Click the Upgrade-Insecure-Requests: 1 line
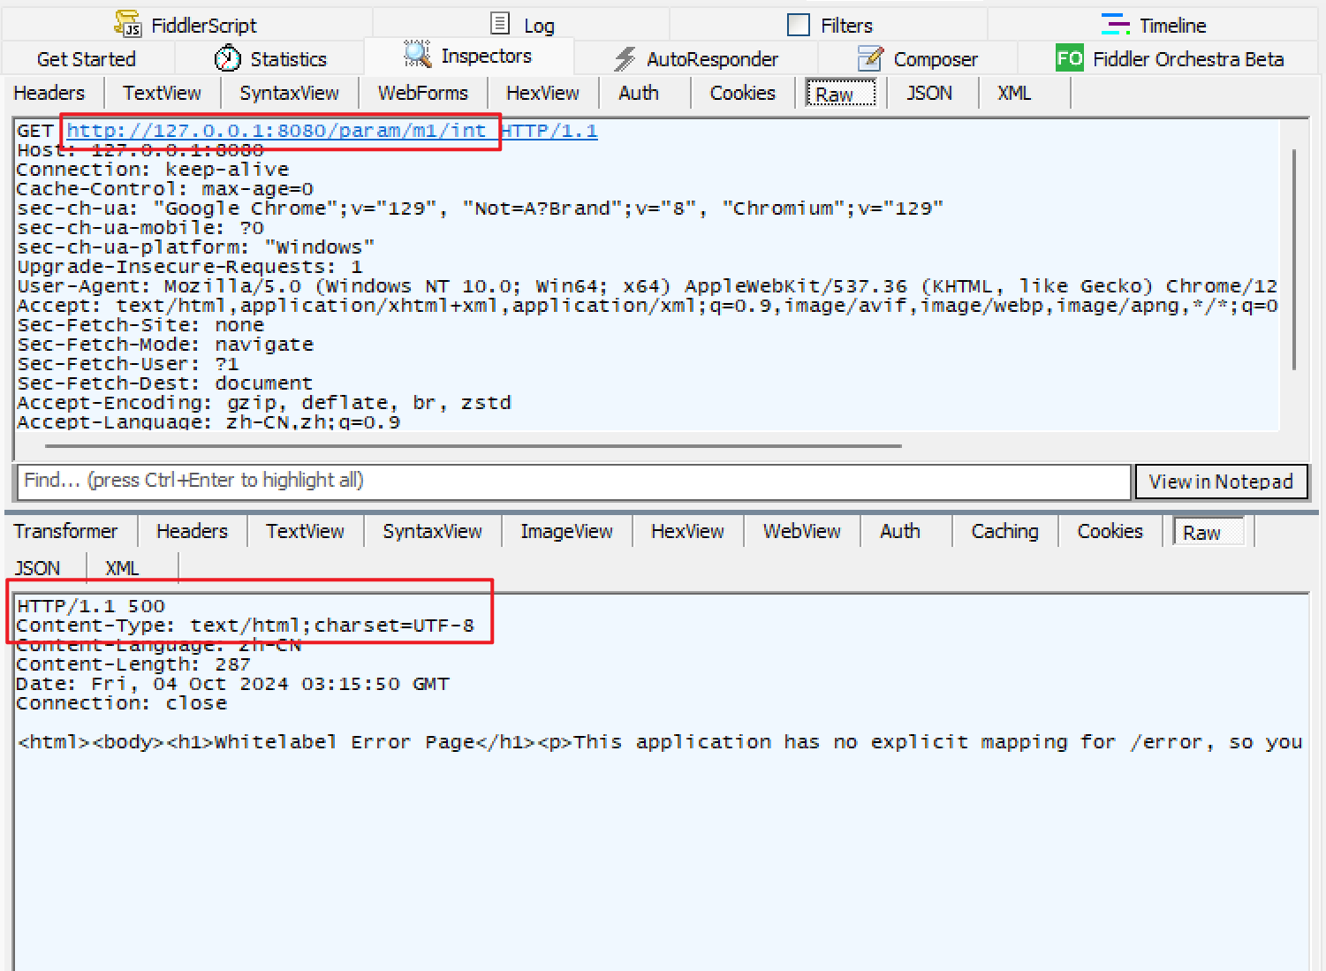The height and width of the screenshot is (971, 1326). coord(190,267)
